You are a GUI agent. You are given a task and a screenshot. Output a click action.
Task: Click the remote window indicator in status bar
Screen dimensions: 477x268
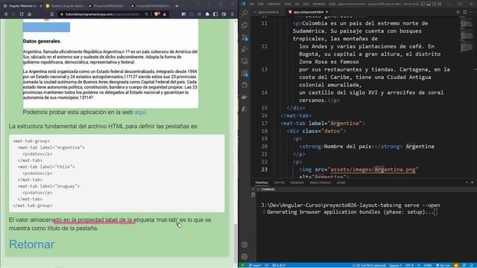(x=243, y=265)
